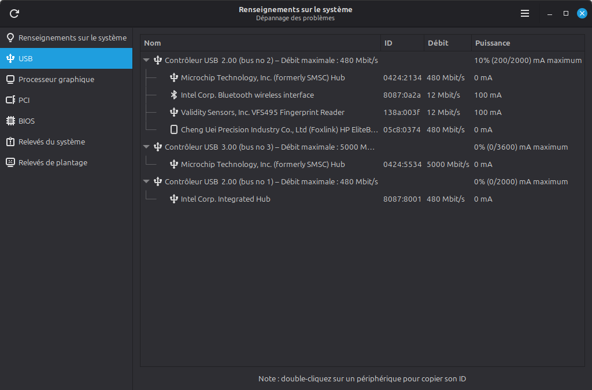Image resolution: width=592 pixels, height=390 pixels.
Task: Collapse the USB 2.00 bus no 2 controller
Action: [x=146, y=60]
